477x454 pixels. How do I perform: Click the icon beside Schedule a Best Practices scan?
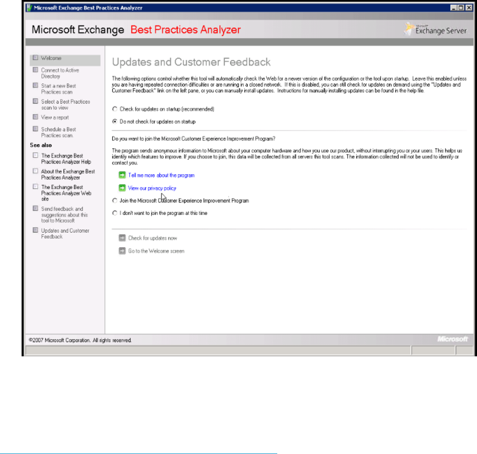[36, 129]
